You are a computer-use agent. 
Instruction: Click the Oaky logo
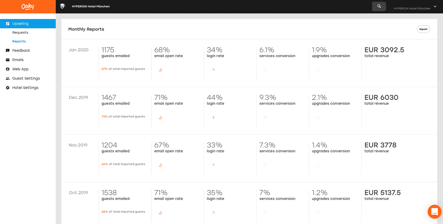click(x=28, y=7)
